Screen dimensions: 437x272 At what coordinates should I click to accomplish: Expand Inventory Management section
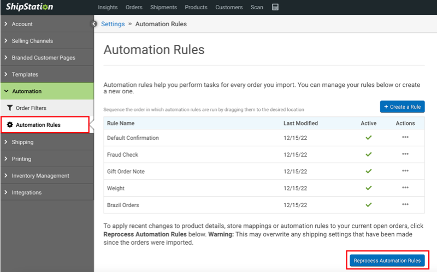[x=47, y=175]
